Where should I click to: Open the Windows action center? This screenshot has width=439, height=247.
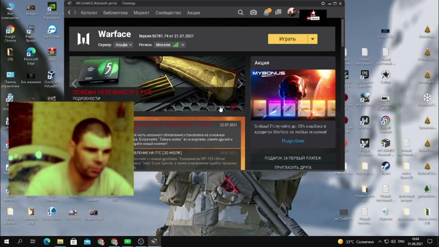coord(430,242)
